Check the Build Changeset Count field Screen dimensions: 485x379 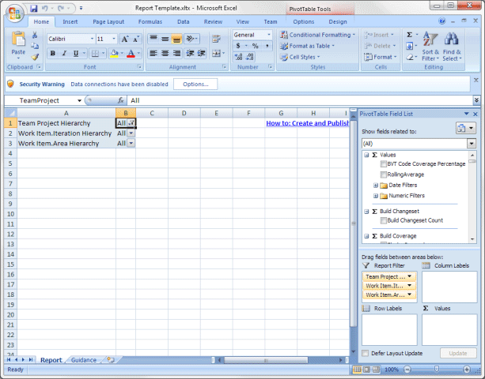click(383, 220)
